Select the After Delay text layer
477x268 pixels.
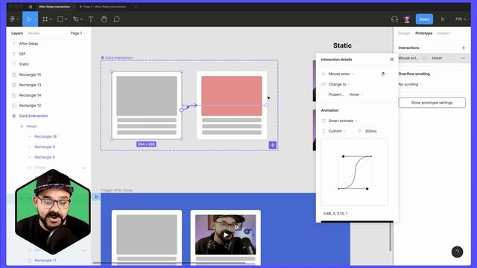coord(28,43)
